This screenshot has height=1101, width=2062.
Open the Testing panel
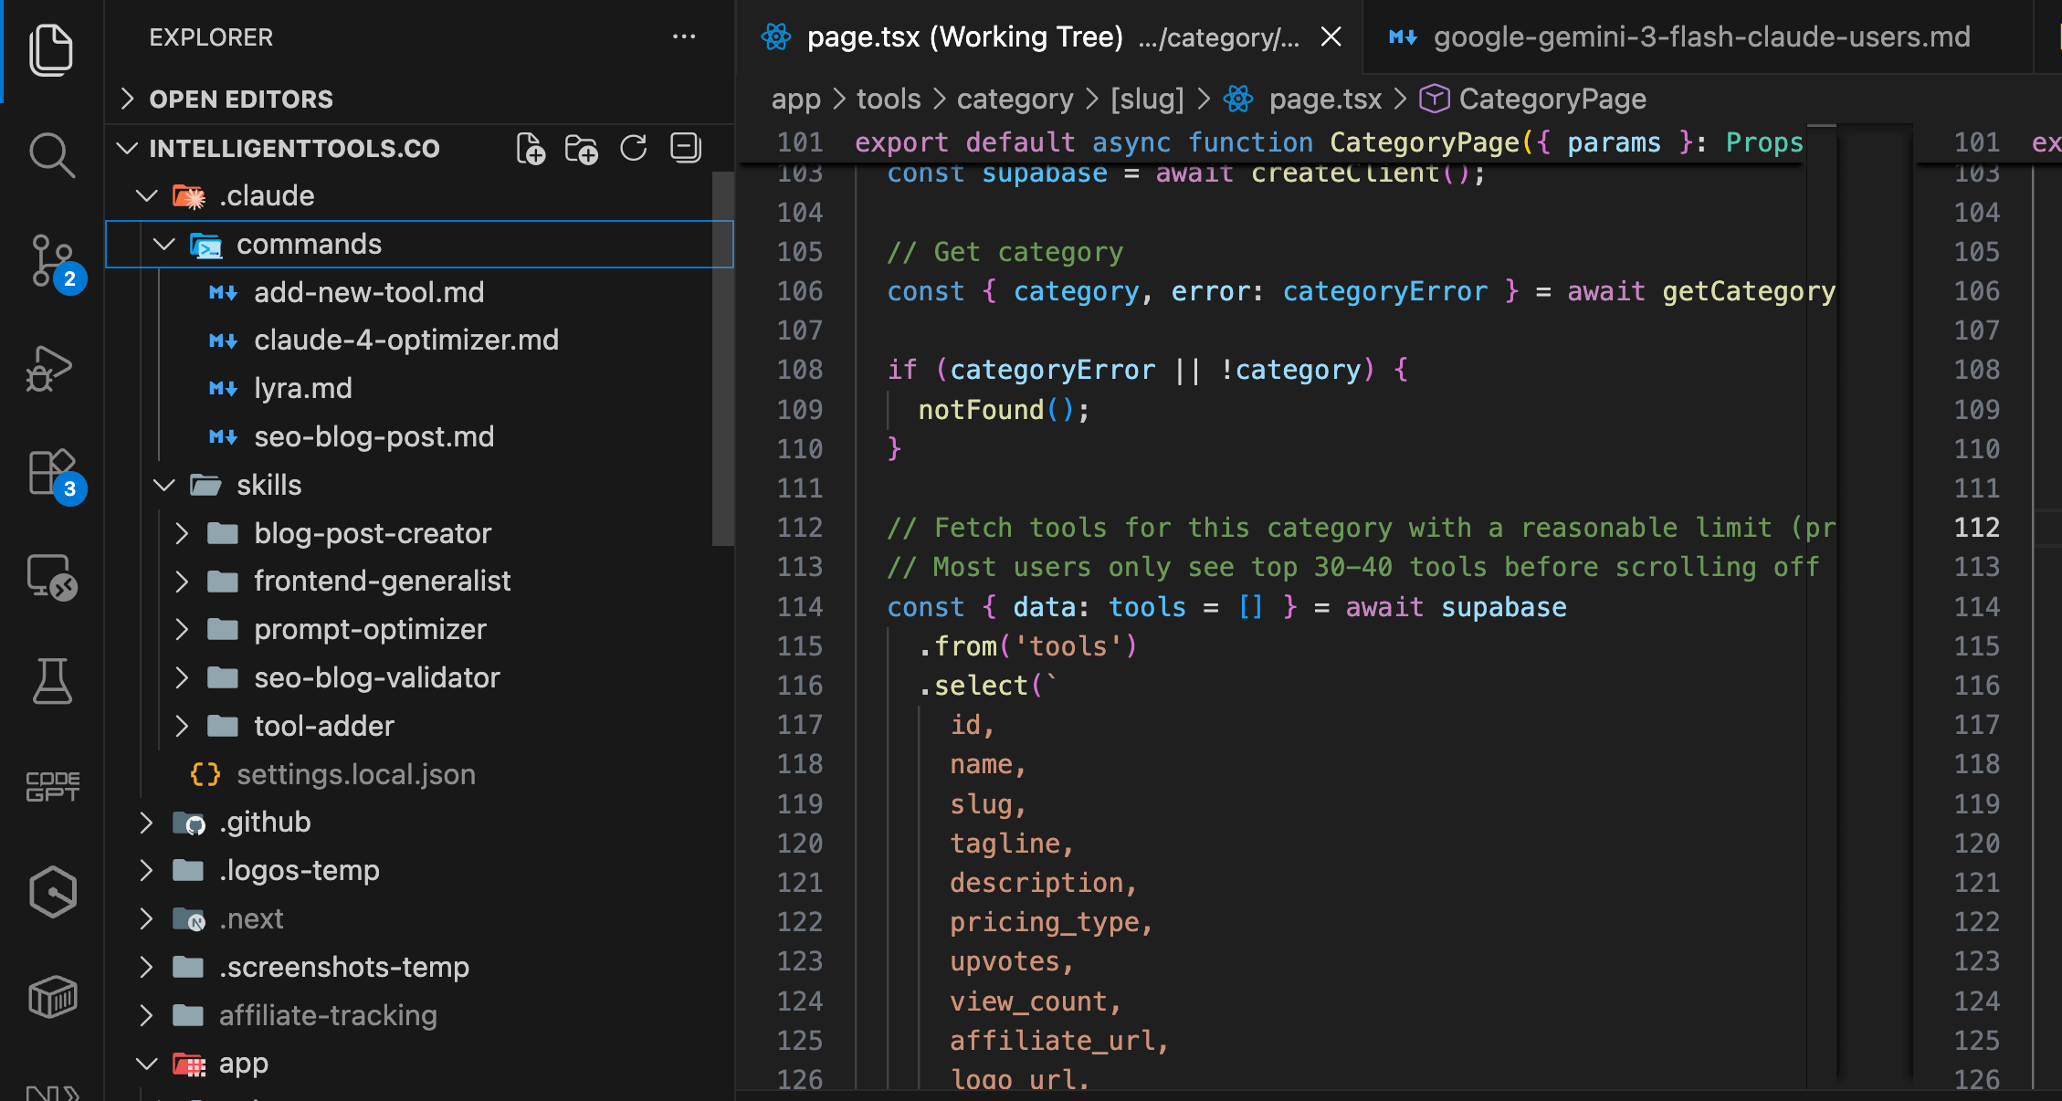52,681
